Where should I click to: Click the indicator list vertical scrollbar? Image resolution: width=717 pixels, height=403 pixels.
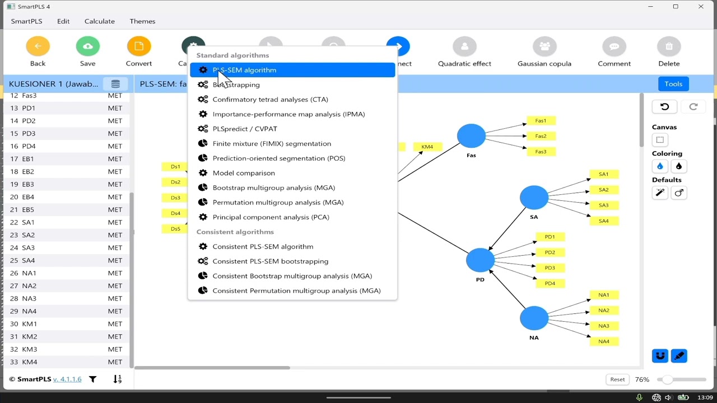click(132, 280)
